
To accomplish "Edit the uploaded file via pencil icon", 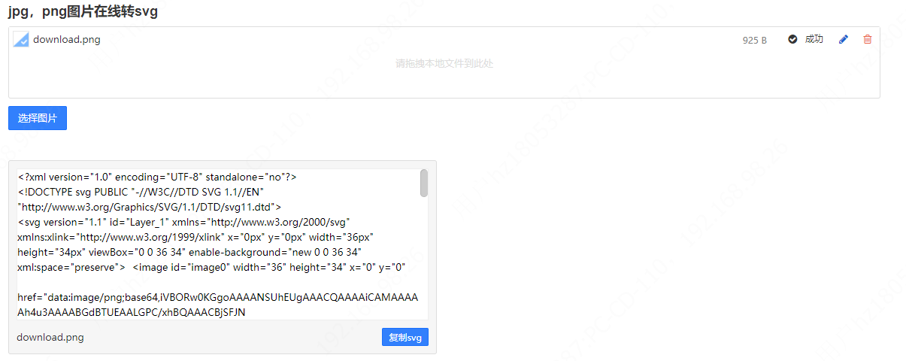I will 843,40.
